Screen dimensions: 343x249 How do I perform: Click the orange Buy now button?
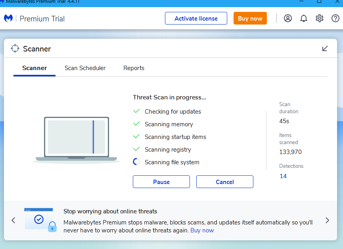coord(250,18)
